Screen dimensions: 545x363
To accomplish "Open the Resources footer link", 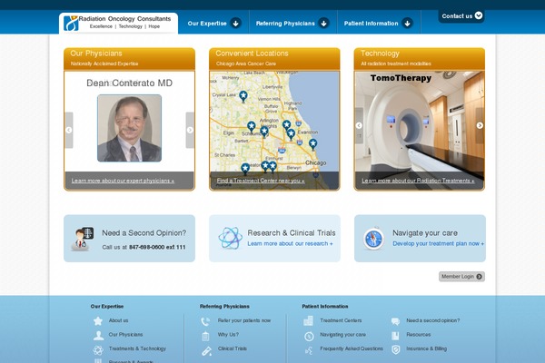I will (x=419, y=335).
